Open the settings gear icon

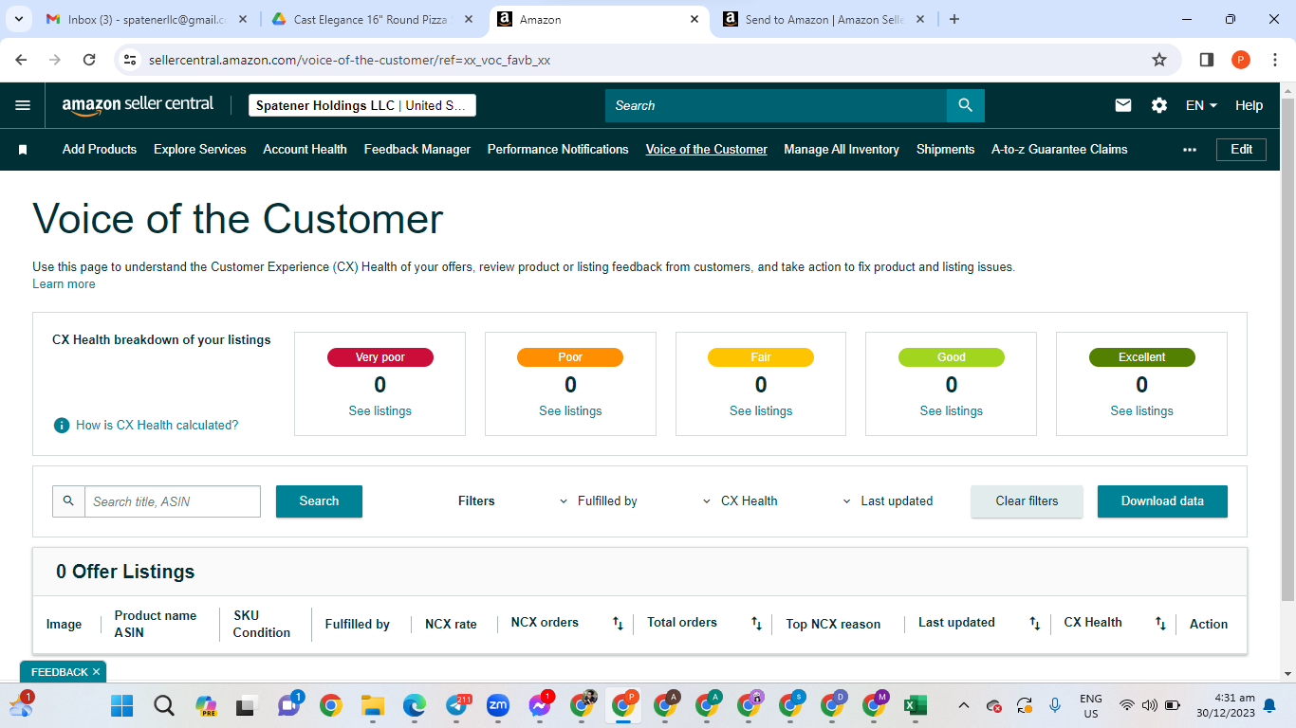tap(1159, 105)
